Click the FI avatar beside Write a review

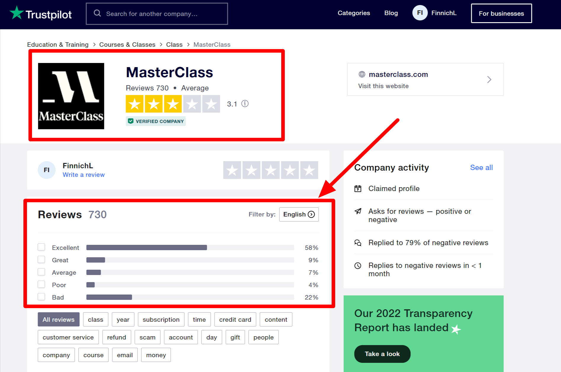(47, 170)
